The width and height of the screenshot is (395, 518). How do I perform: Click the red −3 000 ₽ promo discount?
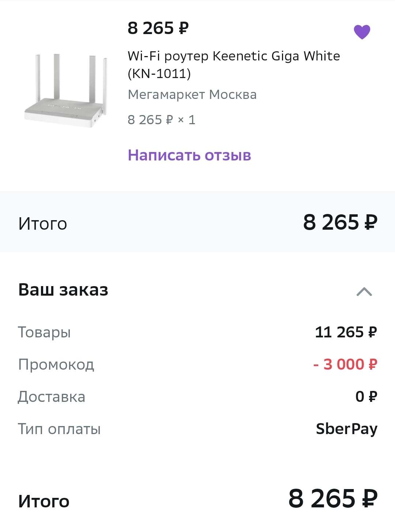[345, 365]
